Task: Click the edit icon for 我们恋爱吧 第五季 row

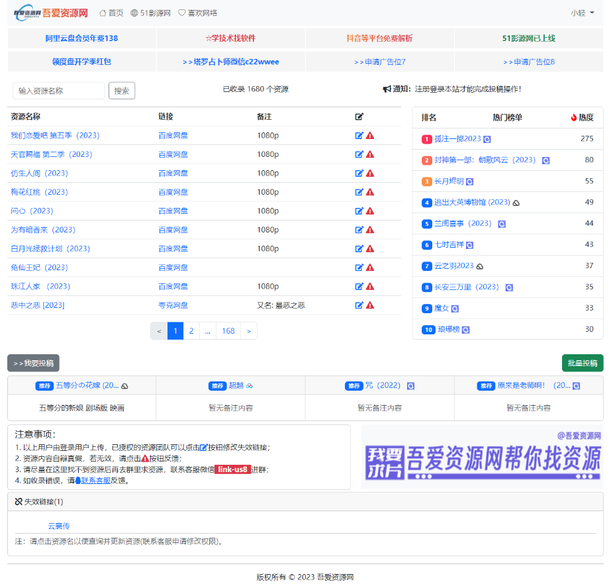Action: tap(359, 136)
